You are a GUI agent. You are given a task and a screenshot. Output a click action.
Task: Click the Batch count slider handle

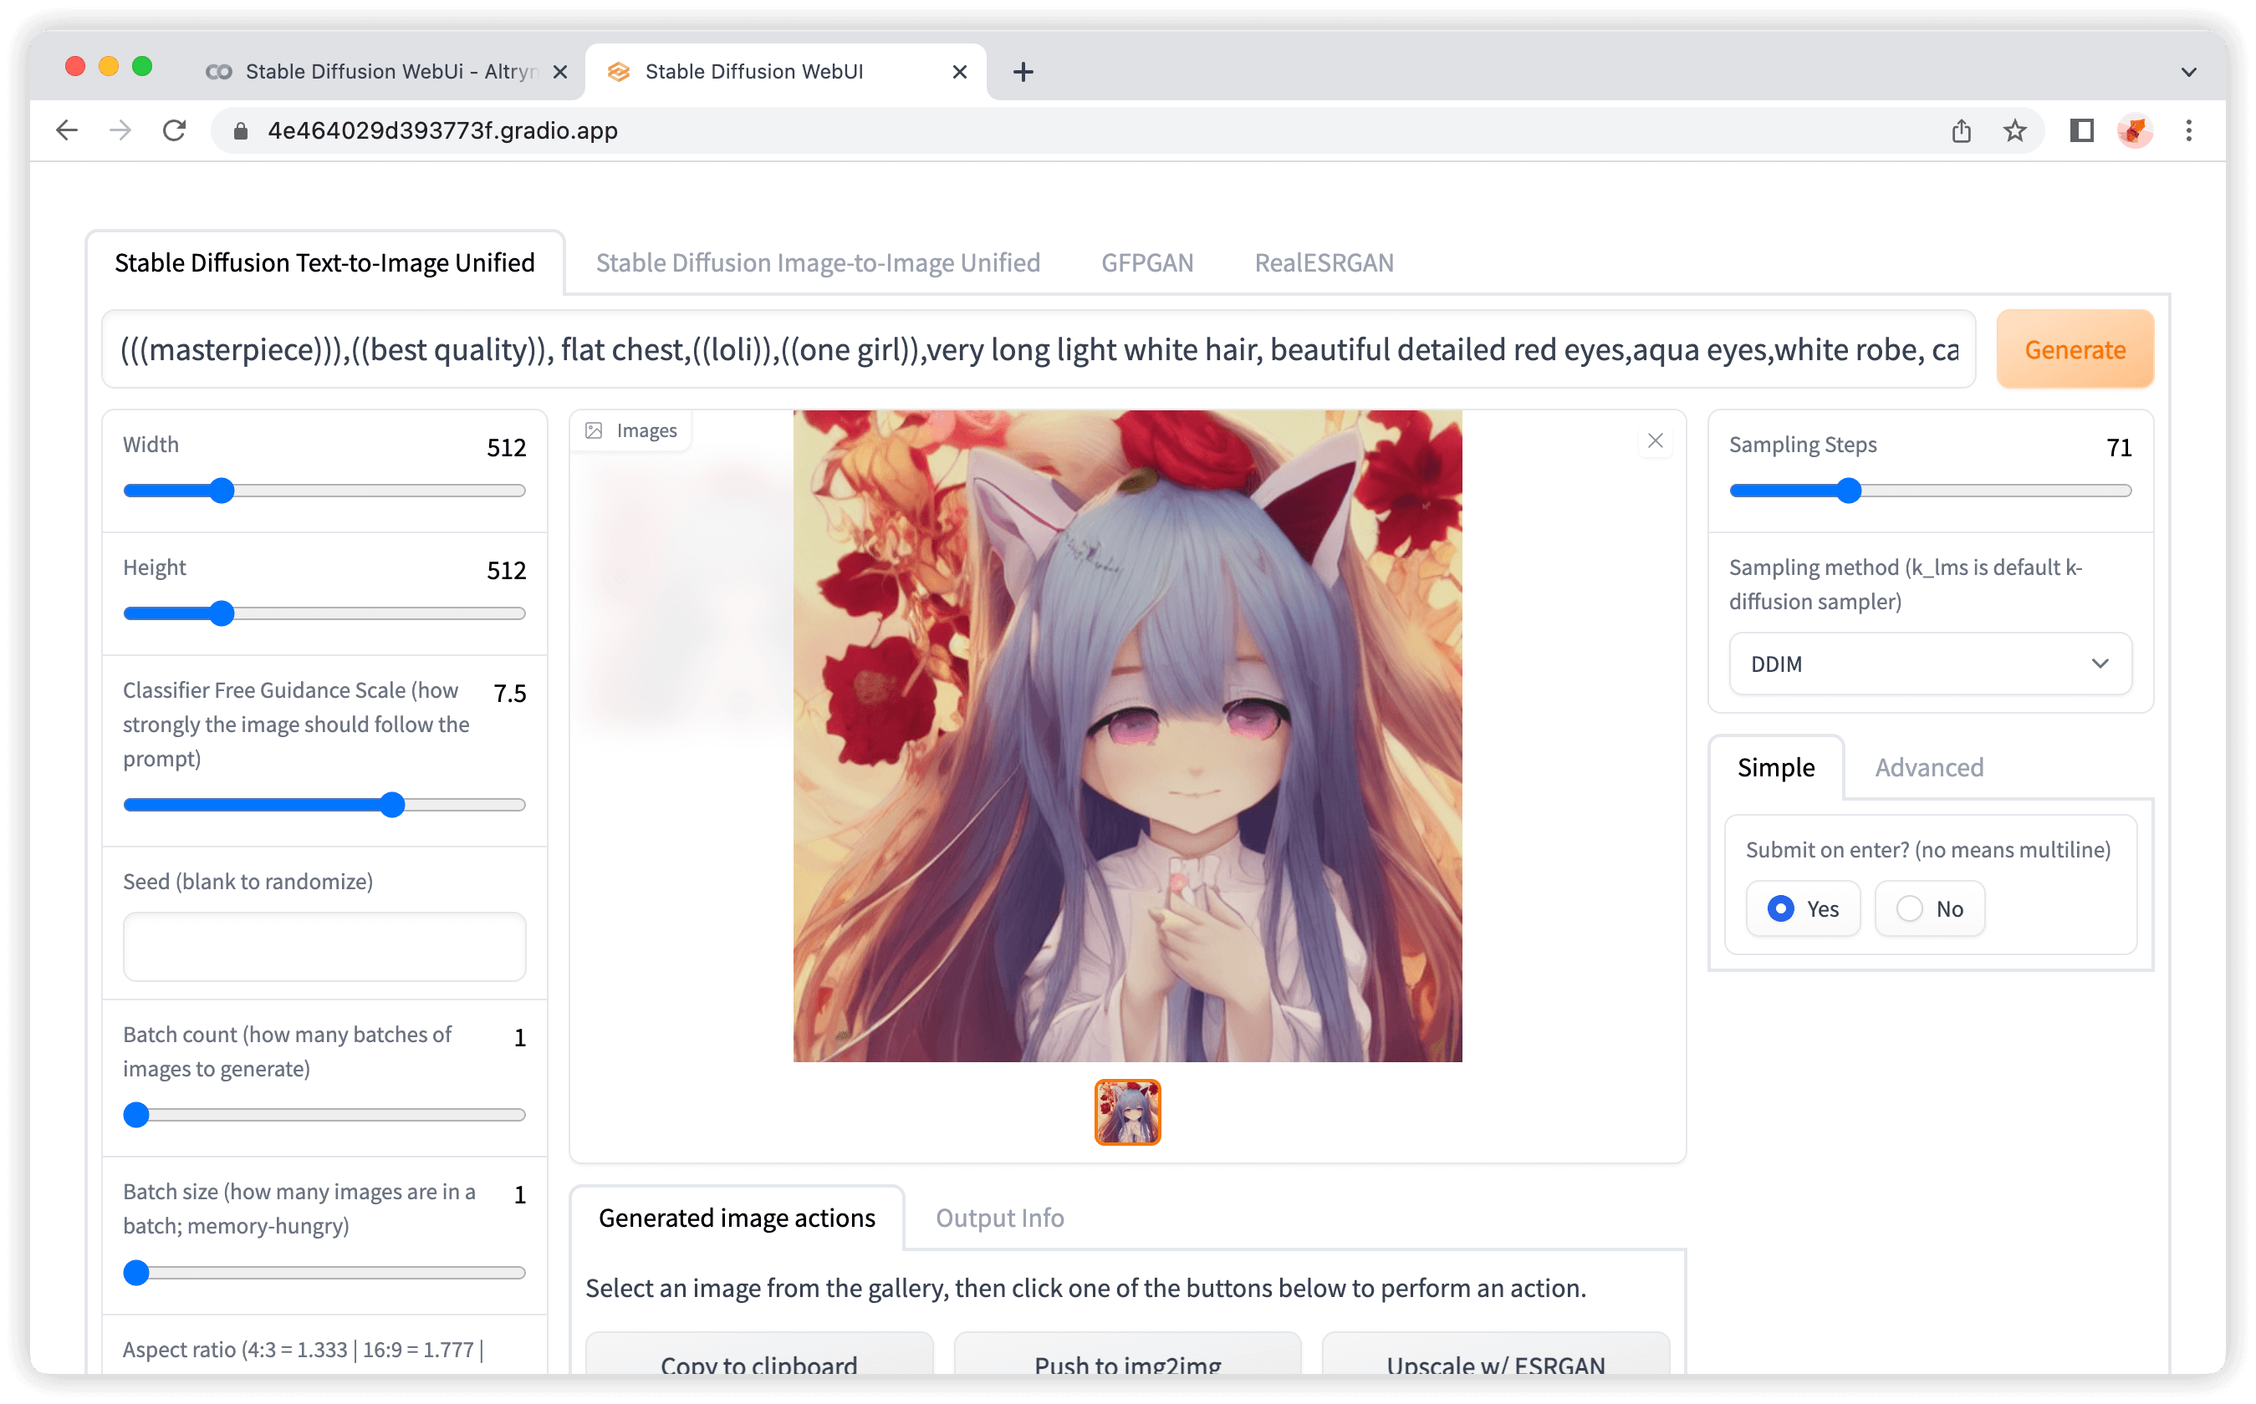click(x=136, y=1114)
